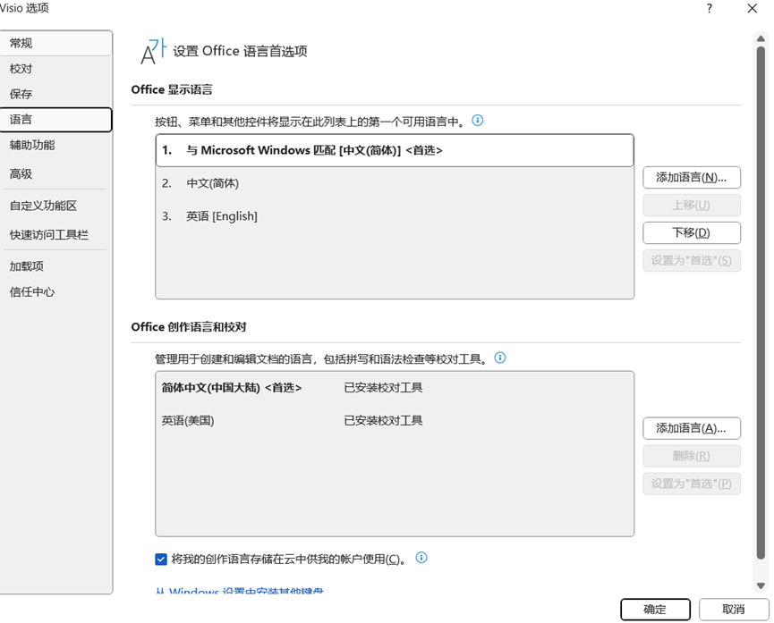Click 已安装校对工具 status for 英语(美国)

click(383, 421)
